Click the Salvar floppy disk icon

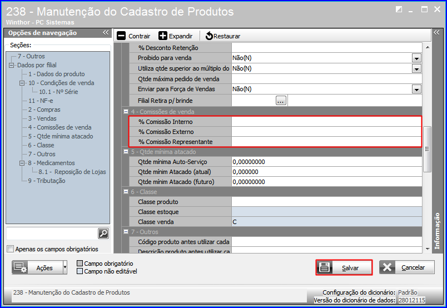(325, 267)
